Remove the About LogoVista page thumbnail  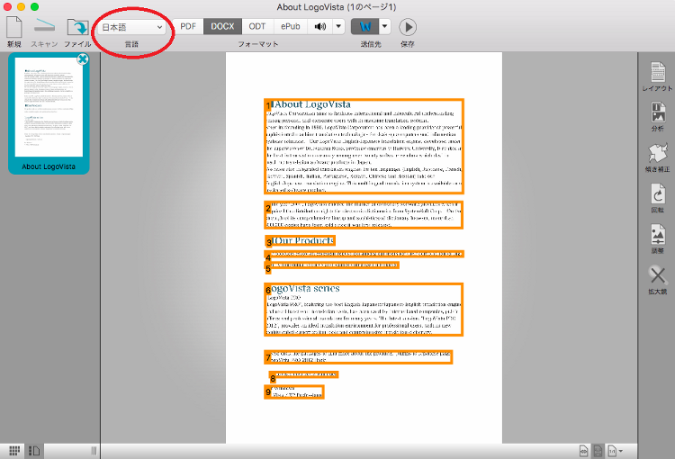(x=83, y=59)
